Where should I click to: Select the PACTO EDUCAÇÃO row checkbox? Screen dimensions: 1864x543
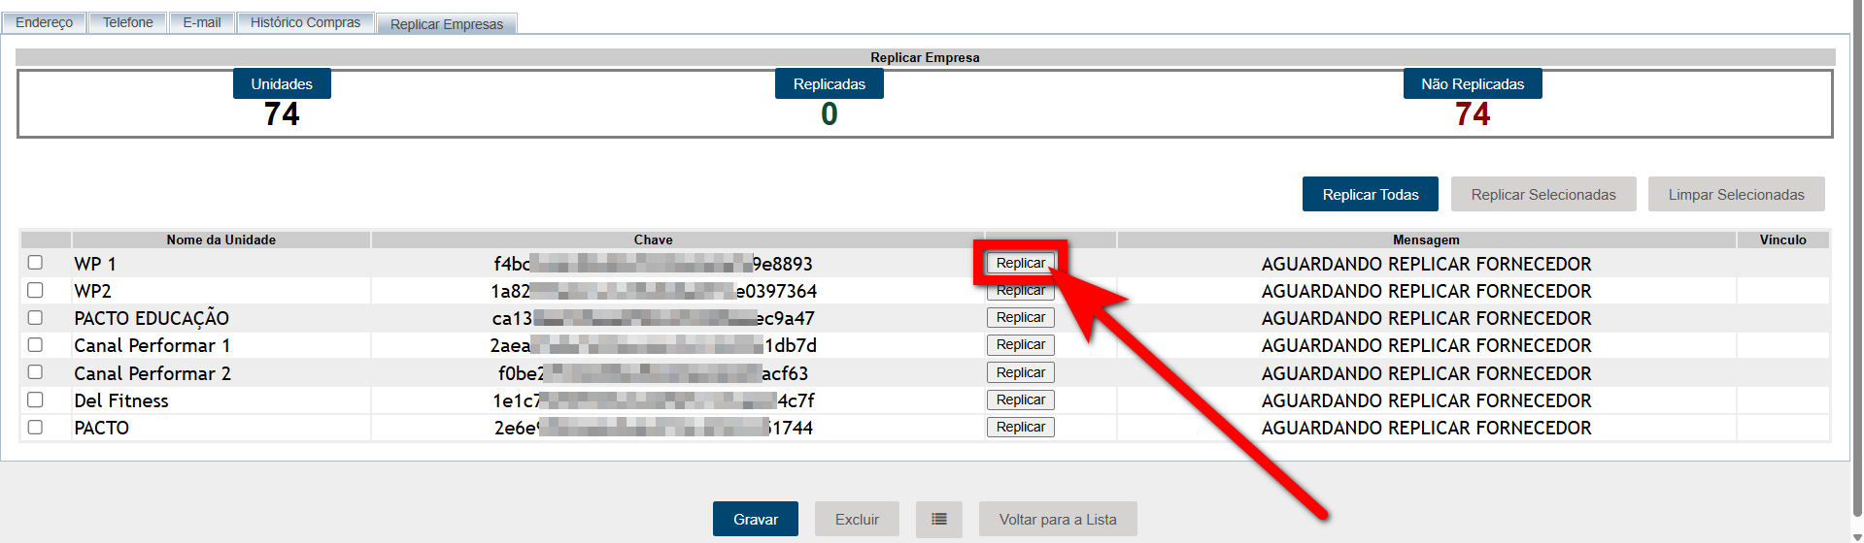click(36, 317)
